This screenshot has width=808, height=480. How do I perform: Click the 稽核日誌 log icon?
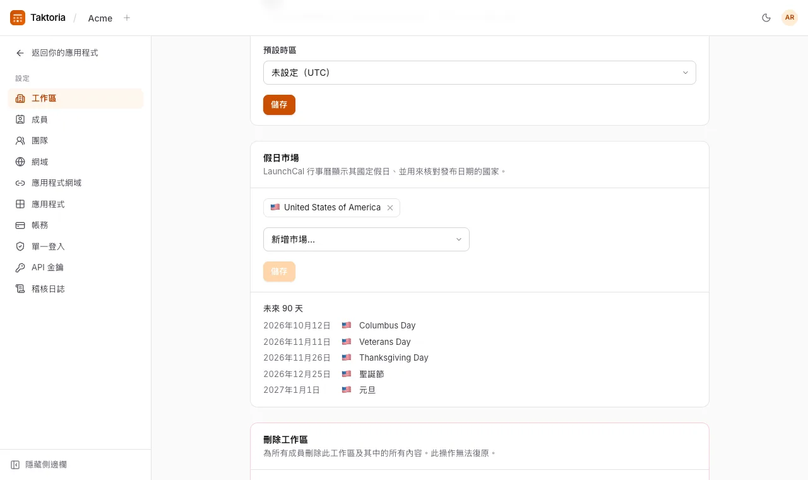[x=20, y=289]
